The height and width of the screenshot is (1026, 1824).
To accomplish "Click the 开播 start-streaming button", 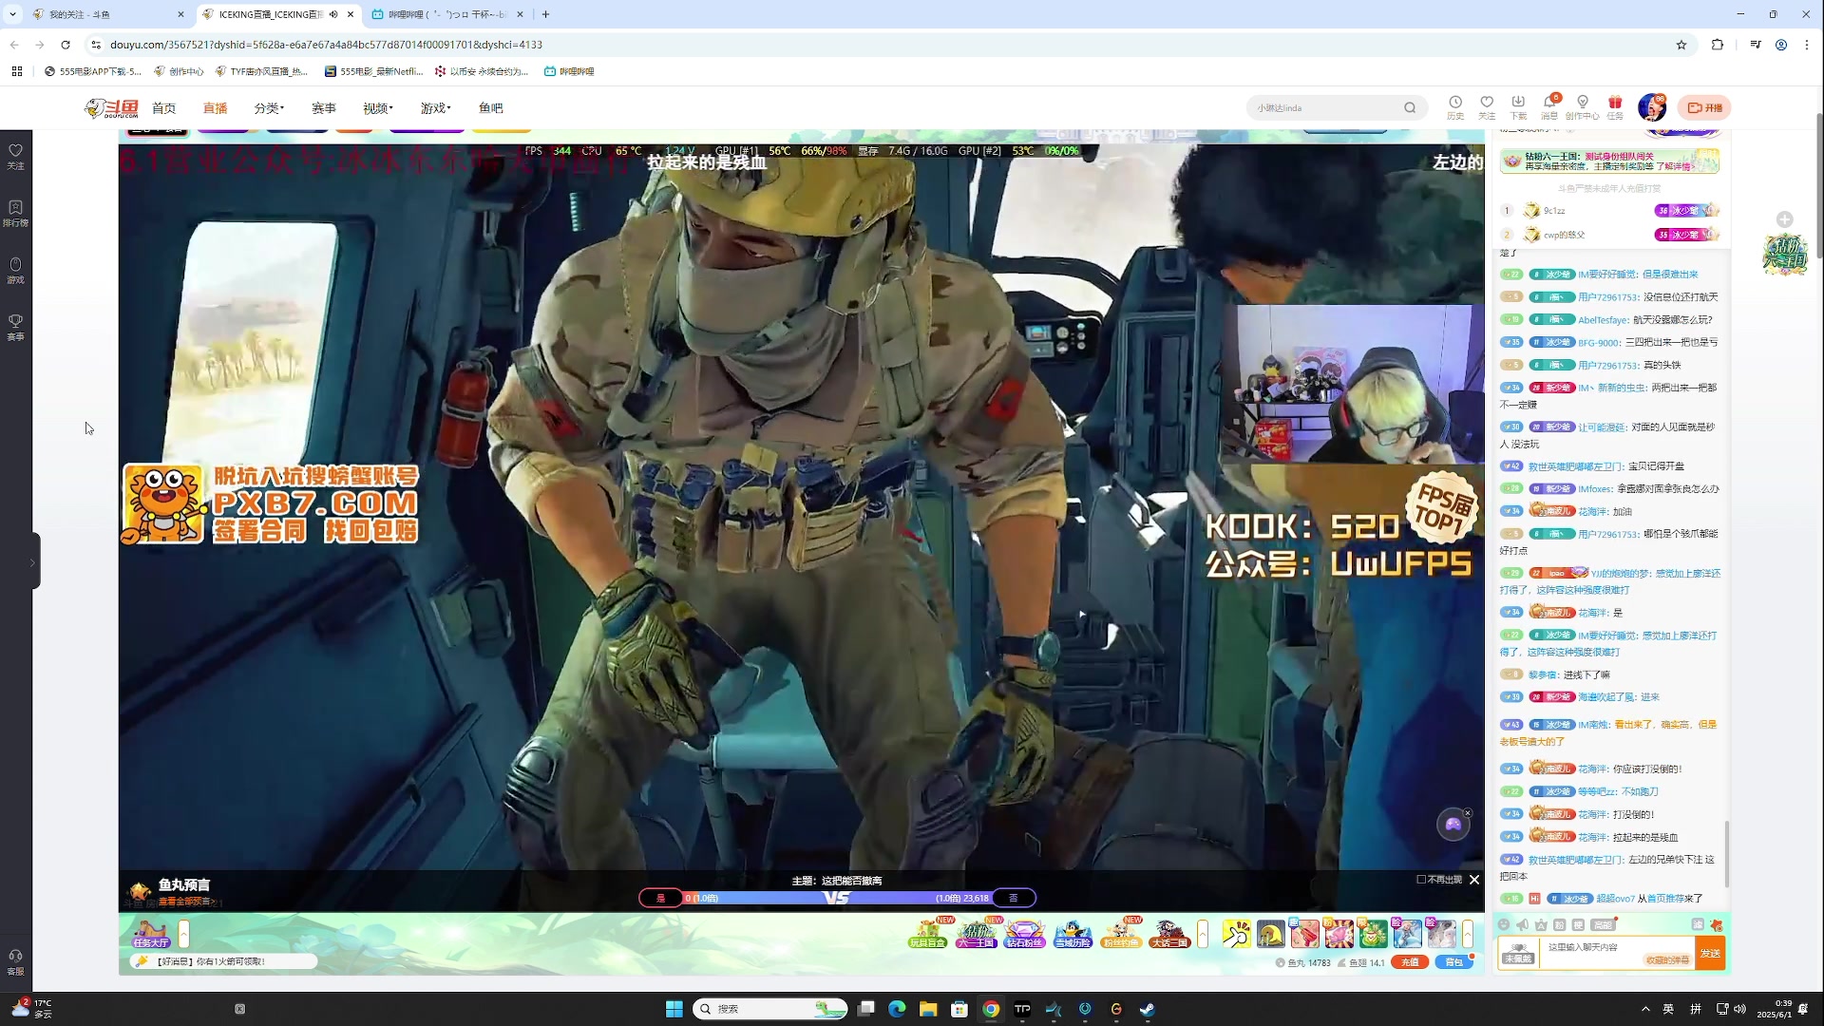I will (x=1704, y=107).
